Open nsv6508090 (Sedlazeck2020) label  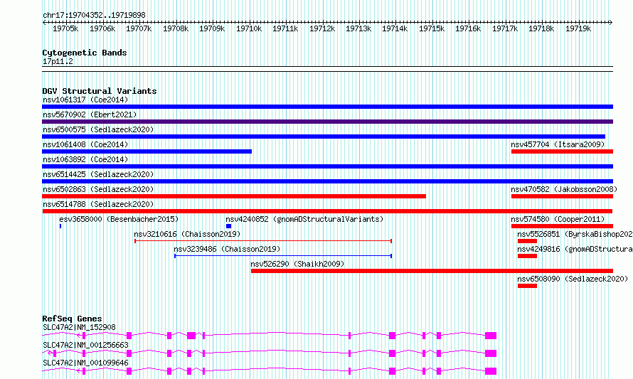click(x=573, y=279)
